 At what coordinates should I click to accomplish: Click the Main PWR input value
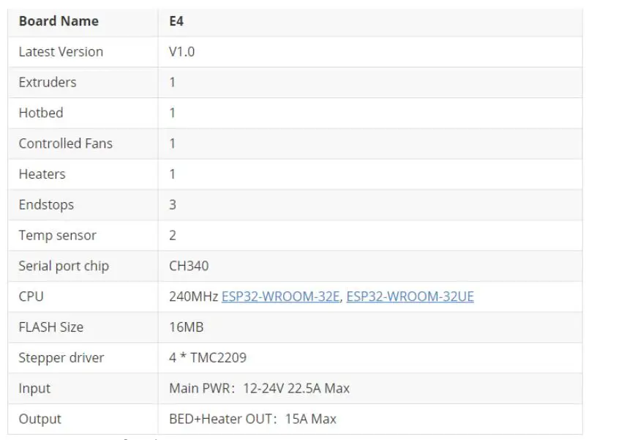tap(259, 389)
